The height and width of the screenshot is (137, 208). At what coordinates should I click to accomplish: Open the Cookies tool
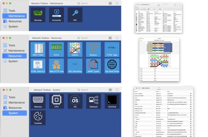38,118
